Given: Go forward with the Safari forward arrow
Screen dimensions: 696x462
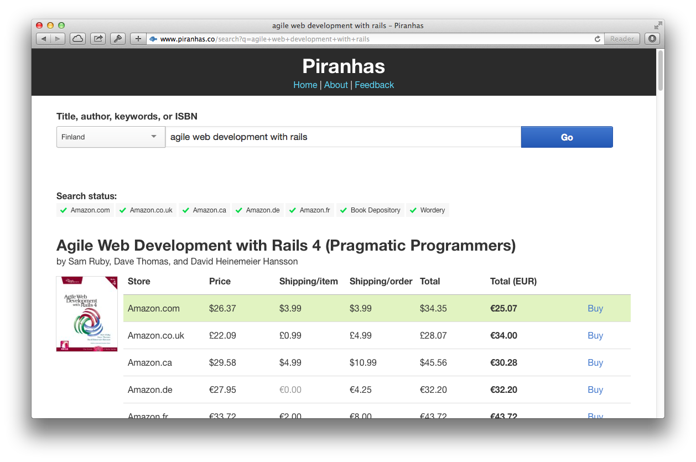Looking at the screenshot, I should click(58, 39).
